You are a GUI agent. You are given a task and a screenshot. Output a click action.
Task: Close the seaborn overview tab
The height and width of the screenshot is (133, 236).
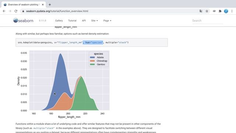click(x=43, y=5)
